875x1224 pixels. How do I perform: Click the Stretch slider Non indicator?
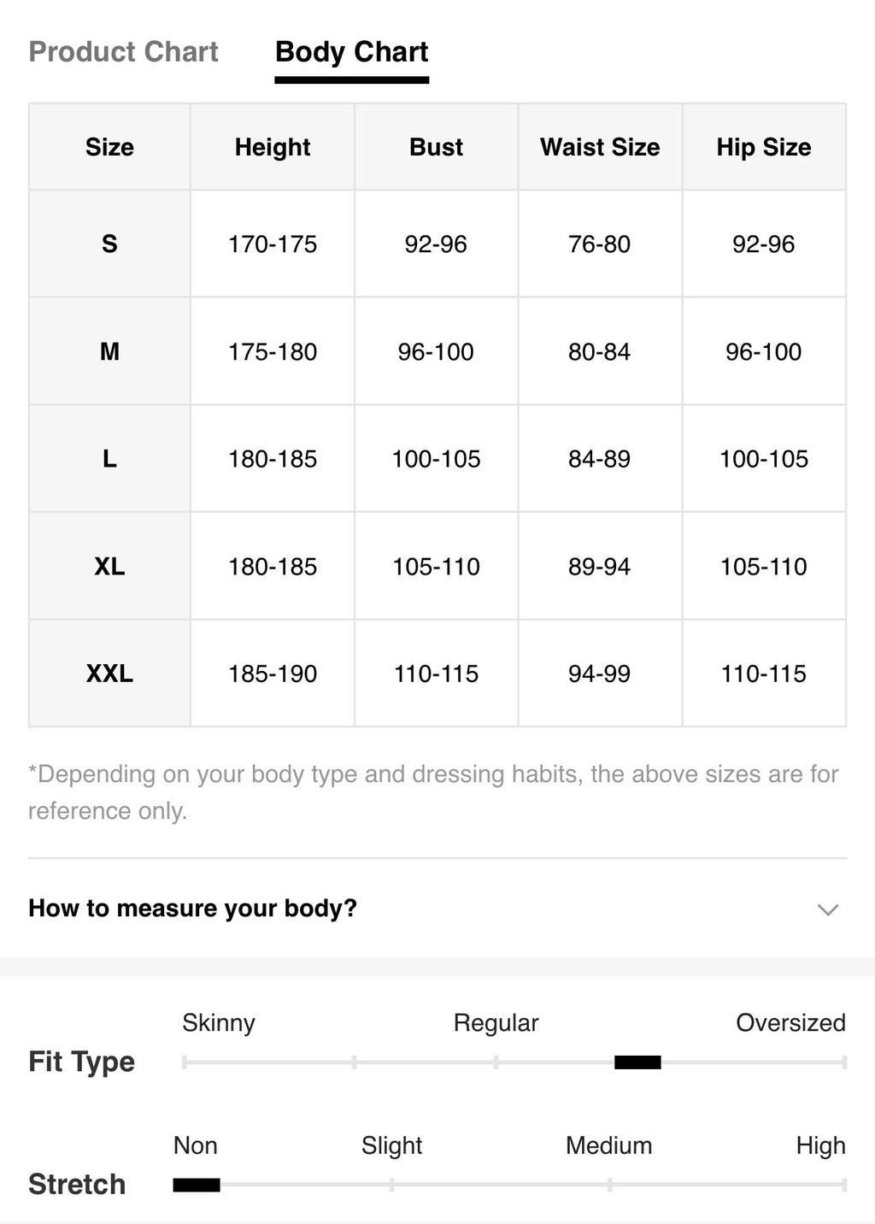tap(197, 1185)
